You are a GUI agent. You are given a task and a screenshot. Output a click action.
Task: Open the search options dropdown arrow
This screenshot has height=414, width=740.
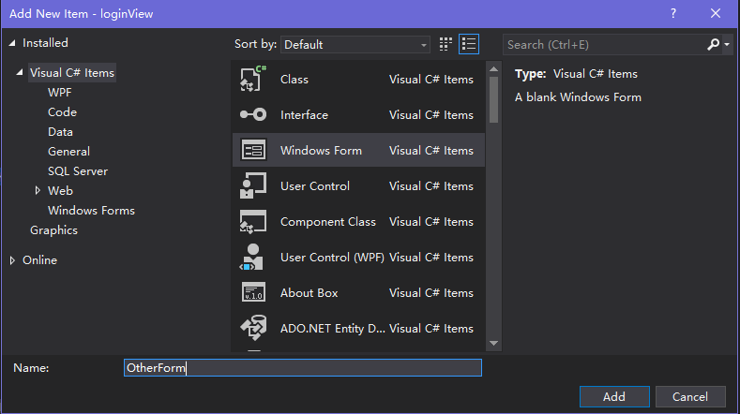727,44
